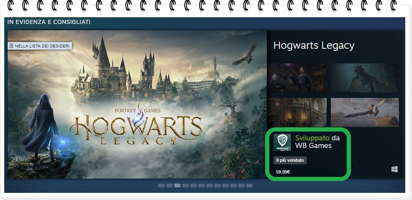The image size is (412, 200).
Task: Jump to the fourth carousel slide indicator
Action: (185, 185)
